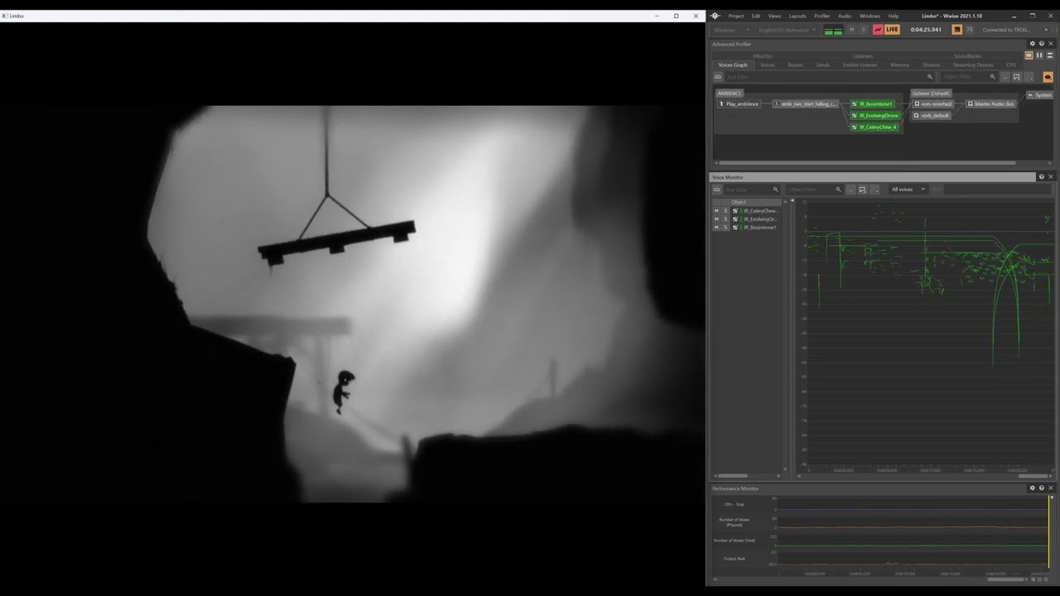Image resolution: width=1060 pixels, height=596 pixels.
Task: Select the amb_sws_start_falling node
Action: pyautogui.click(x=806, y=104)
